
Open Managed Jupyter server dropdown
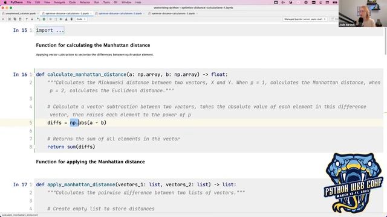[305, 19]
